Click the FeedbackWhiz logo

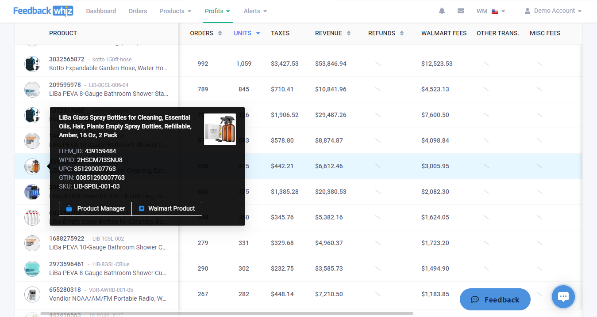point(43,11)
